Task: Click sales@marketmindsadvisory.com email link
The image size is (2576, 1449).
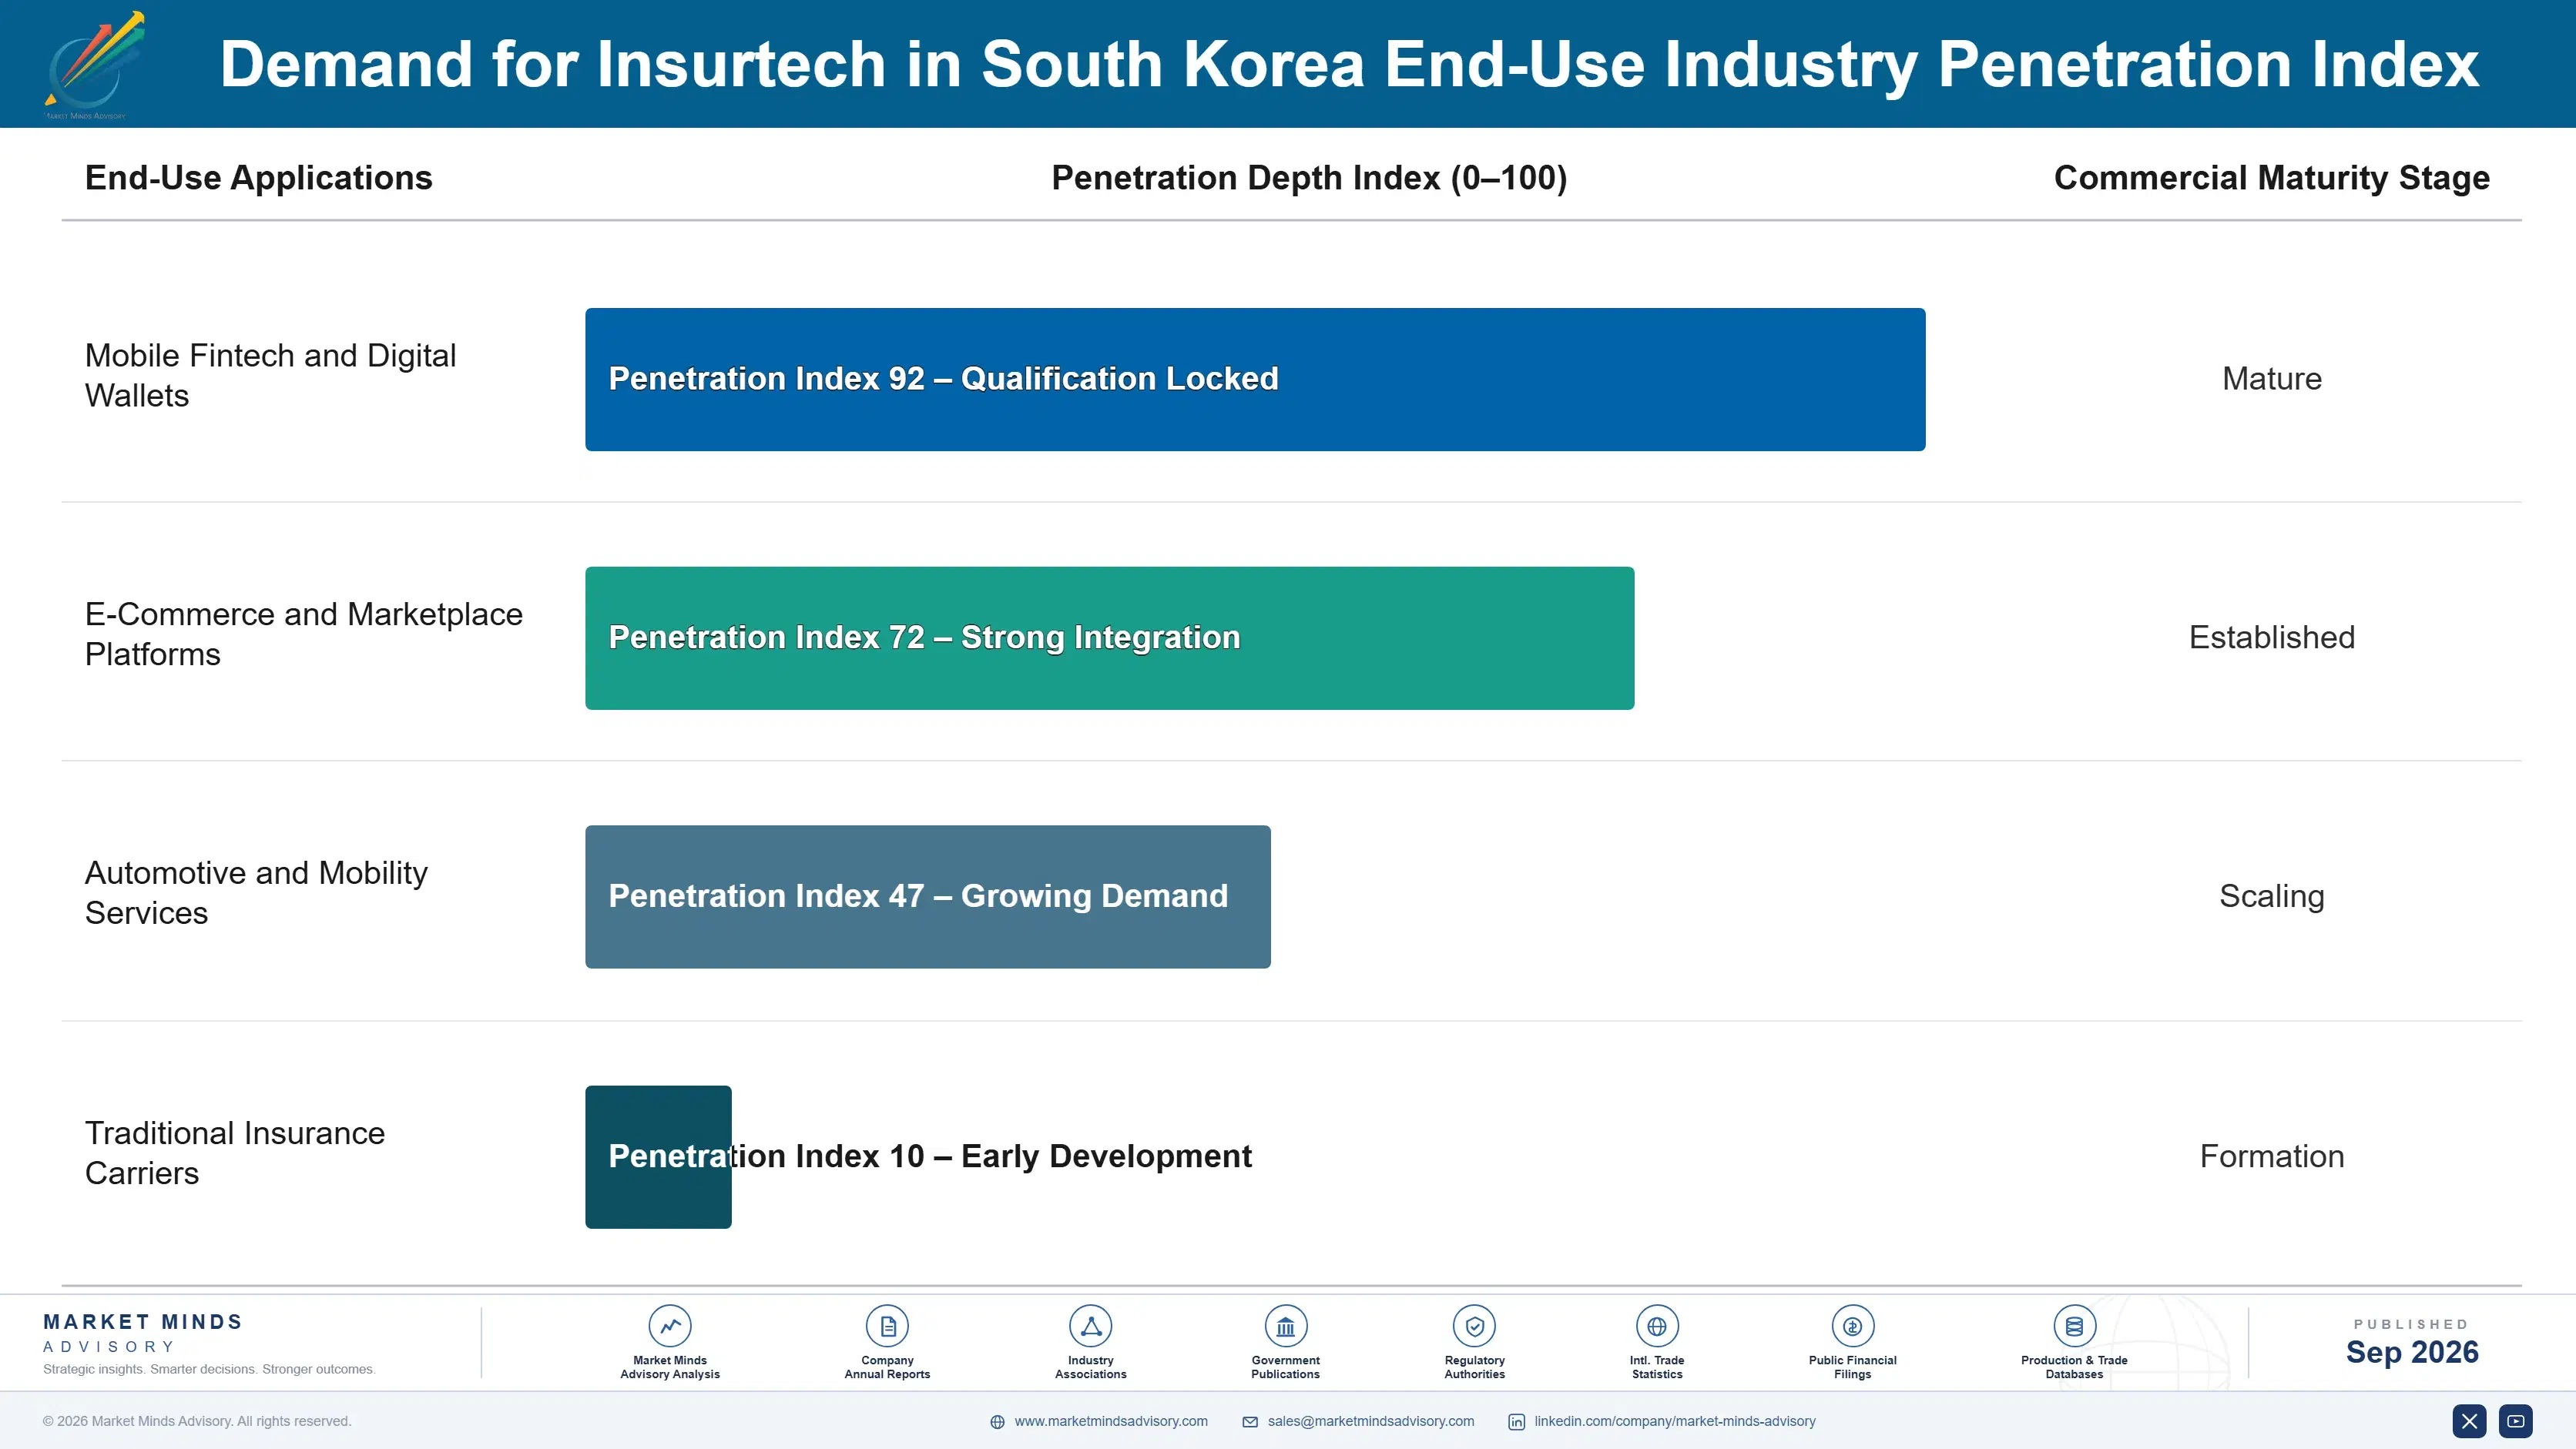Action: pos(1371,1421)
